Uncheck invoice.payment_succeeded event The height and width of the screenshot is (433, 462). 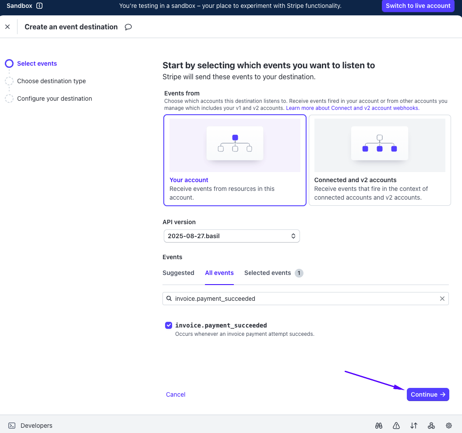click(x=169, y=325)
